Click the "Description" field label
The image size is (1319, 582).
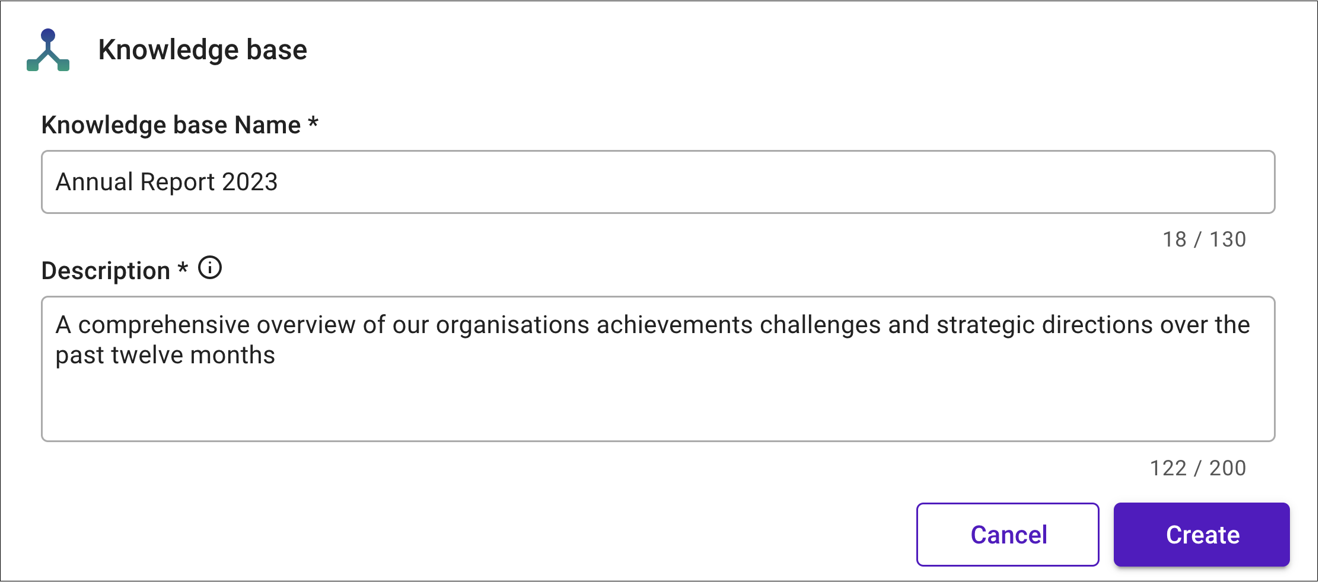pyautogui.click(x=106, y=271)
